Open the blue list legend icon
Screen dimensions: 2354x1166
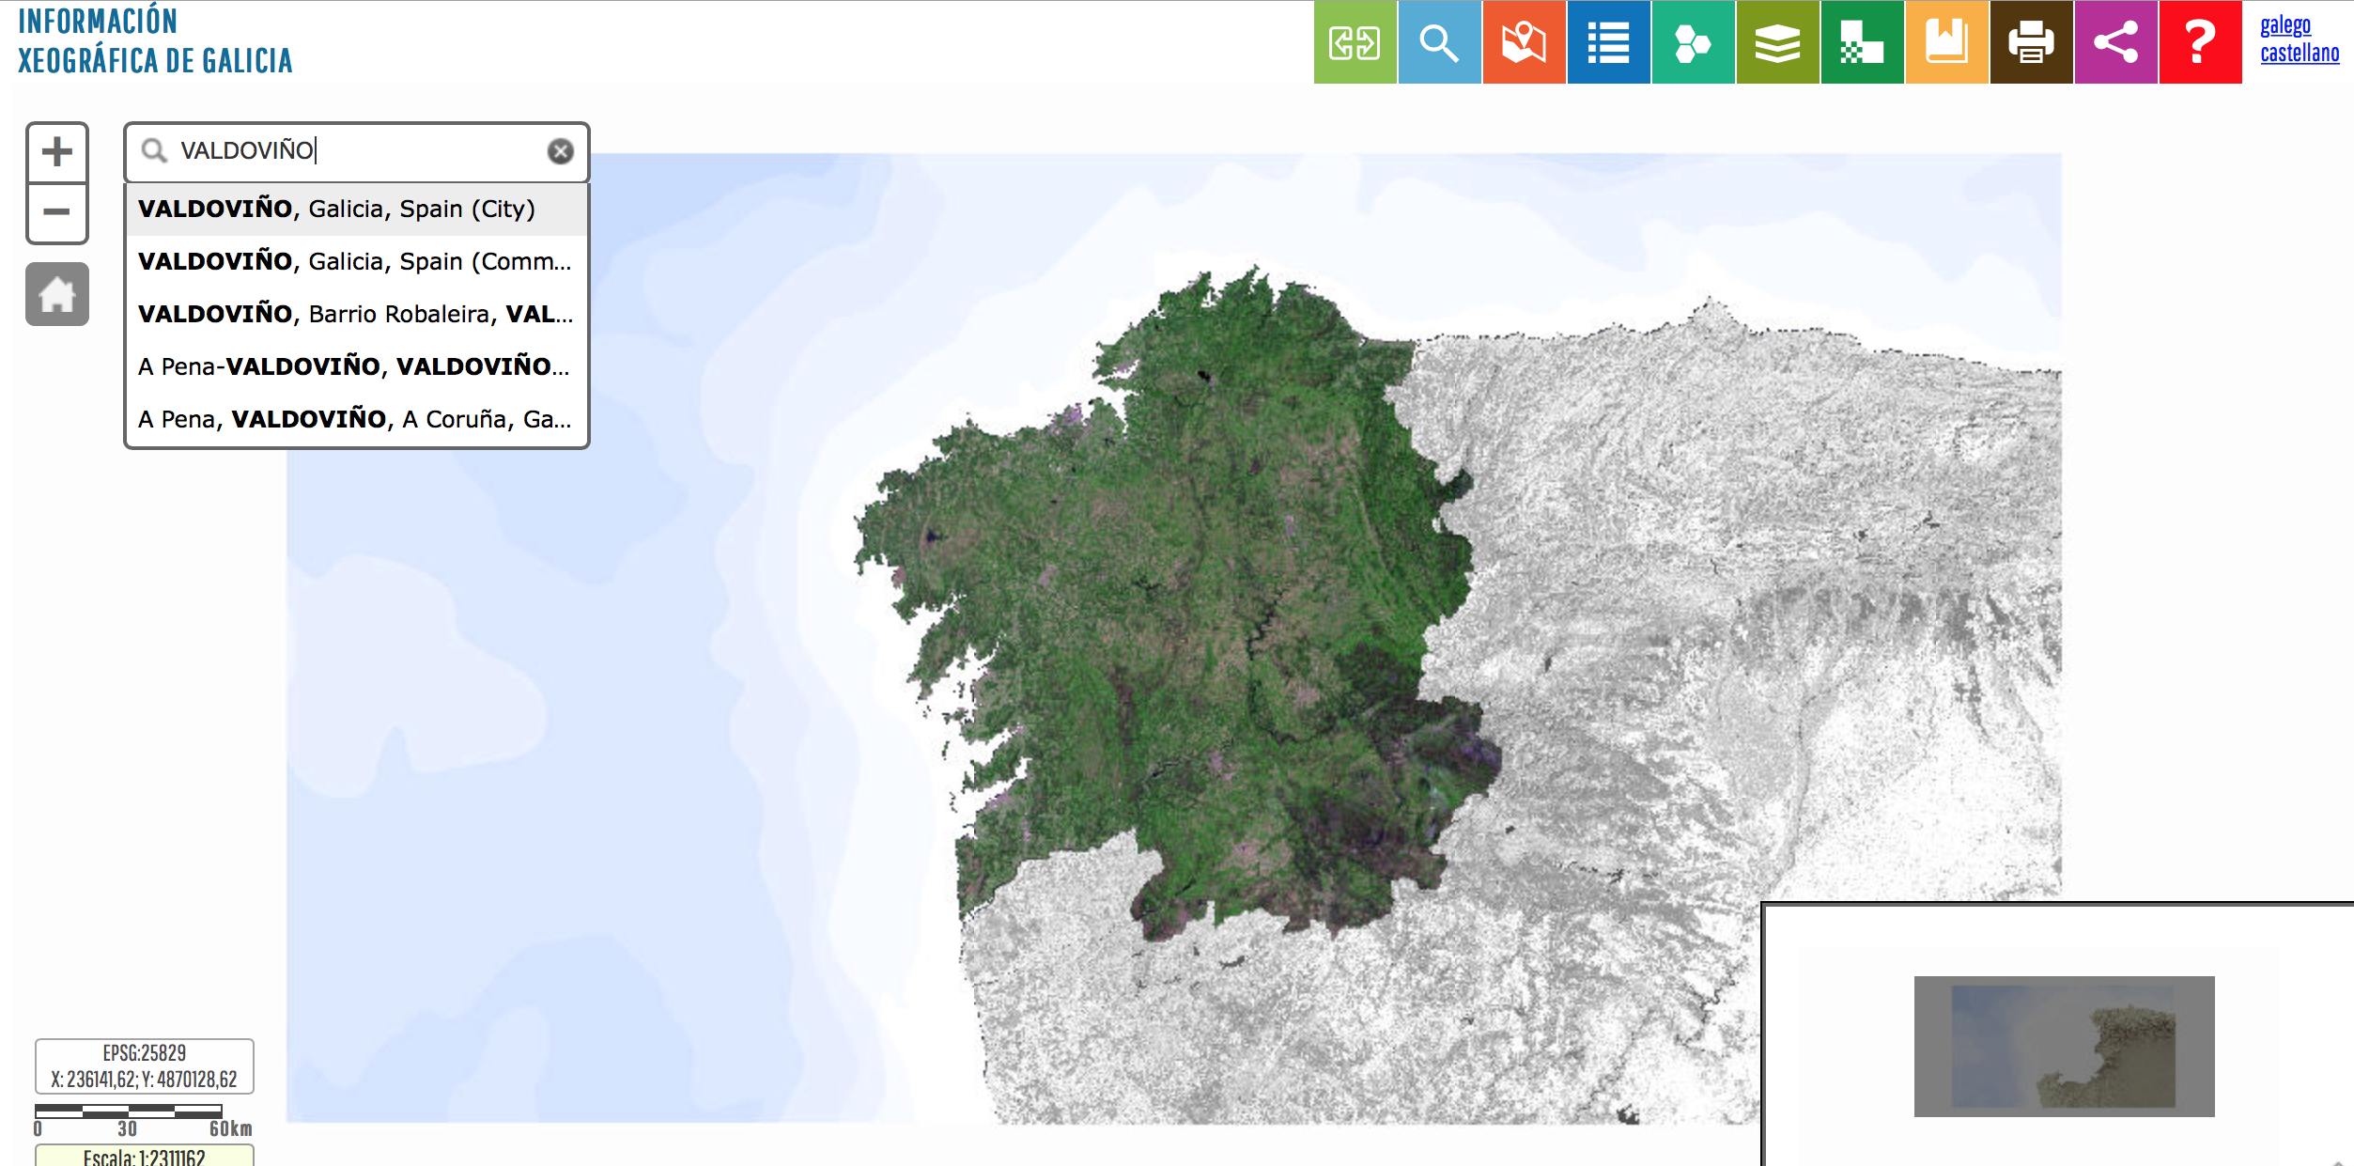click(1608, 42)
